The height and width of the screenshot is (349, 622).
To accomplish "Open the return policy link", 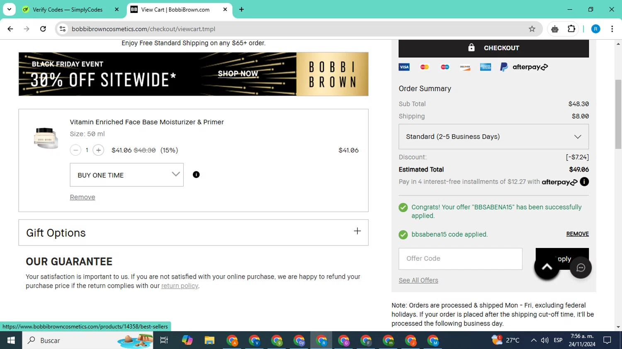I will coord(180,286).
